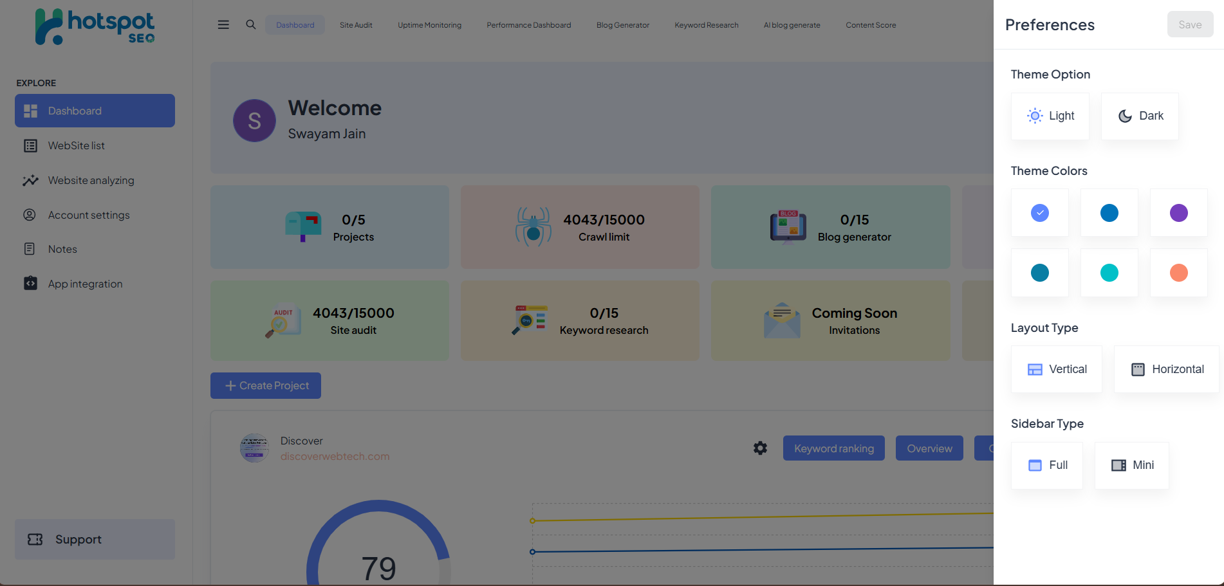Click the search magnifier icon

(251, 24)
